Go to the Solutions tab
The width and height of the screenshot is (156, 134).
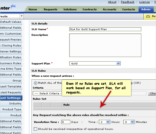coord(70,10)
